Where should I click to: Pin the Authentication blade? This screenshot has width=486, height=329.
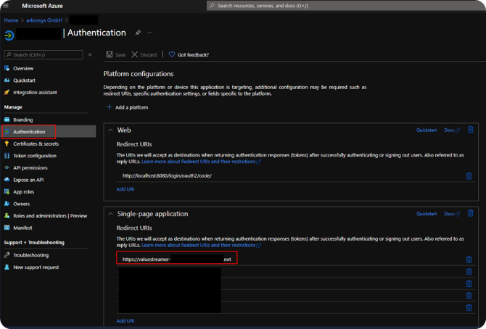(x=138, y=33)
